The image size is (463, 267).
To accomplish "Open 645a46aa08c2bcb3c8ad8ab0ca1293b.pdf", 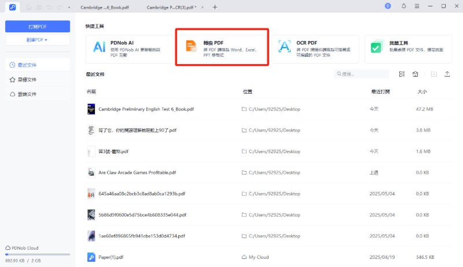I will coord(142,194).
